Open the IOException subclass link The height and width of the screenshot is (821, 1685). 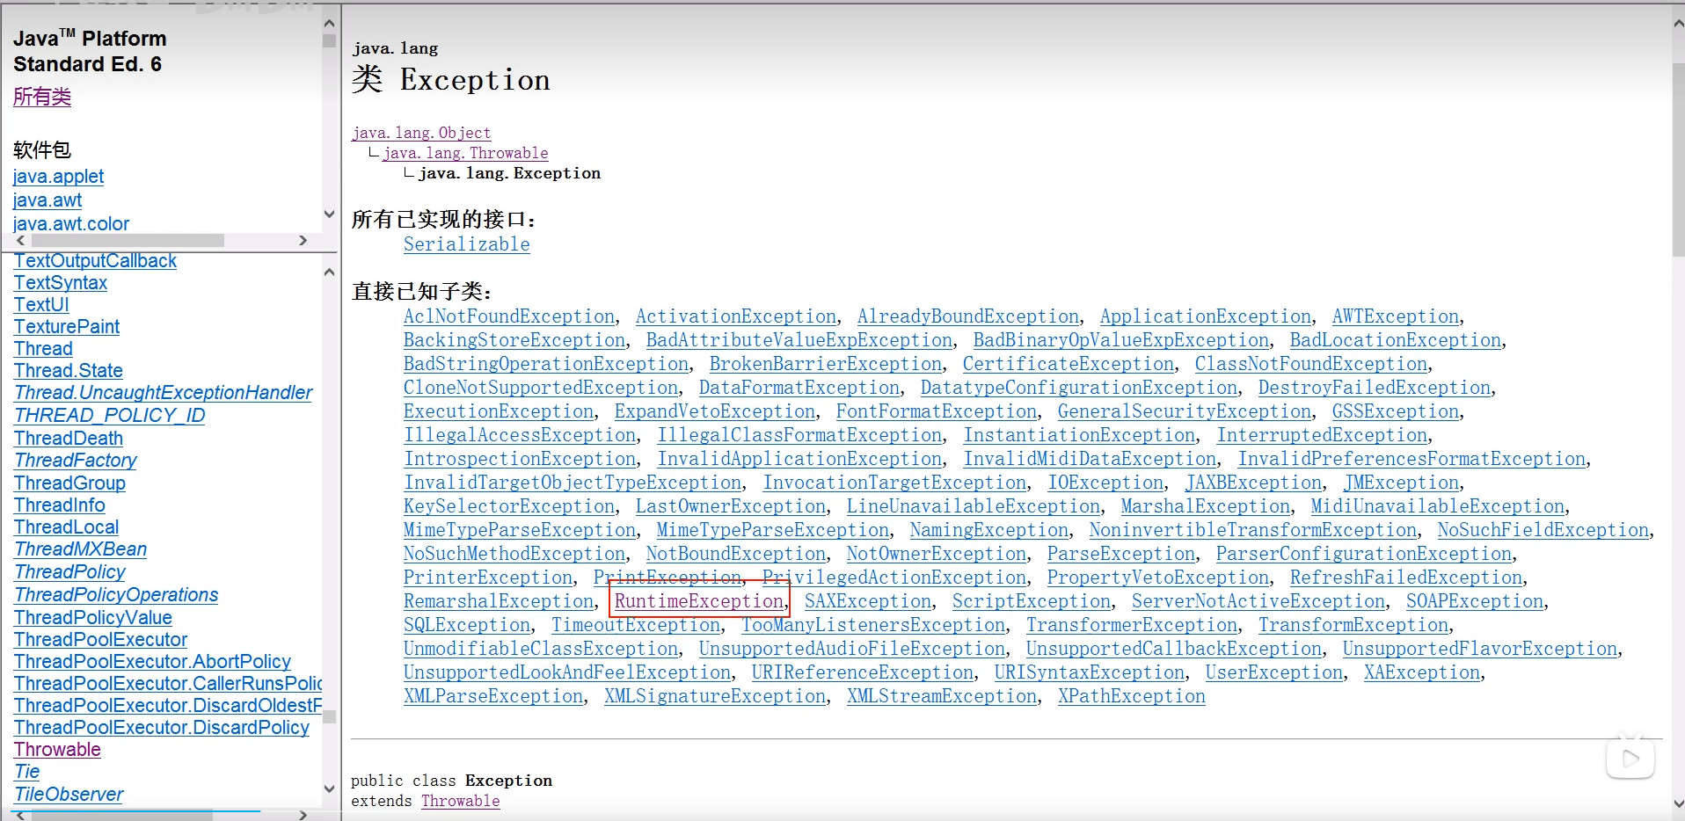click(1105, 483)
